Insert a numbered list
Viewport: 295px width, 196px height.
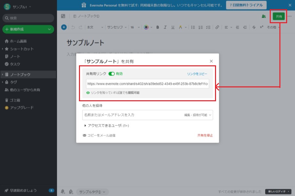(x=201, y=27)
